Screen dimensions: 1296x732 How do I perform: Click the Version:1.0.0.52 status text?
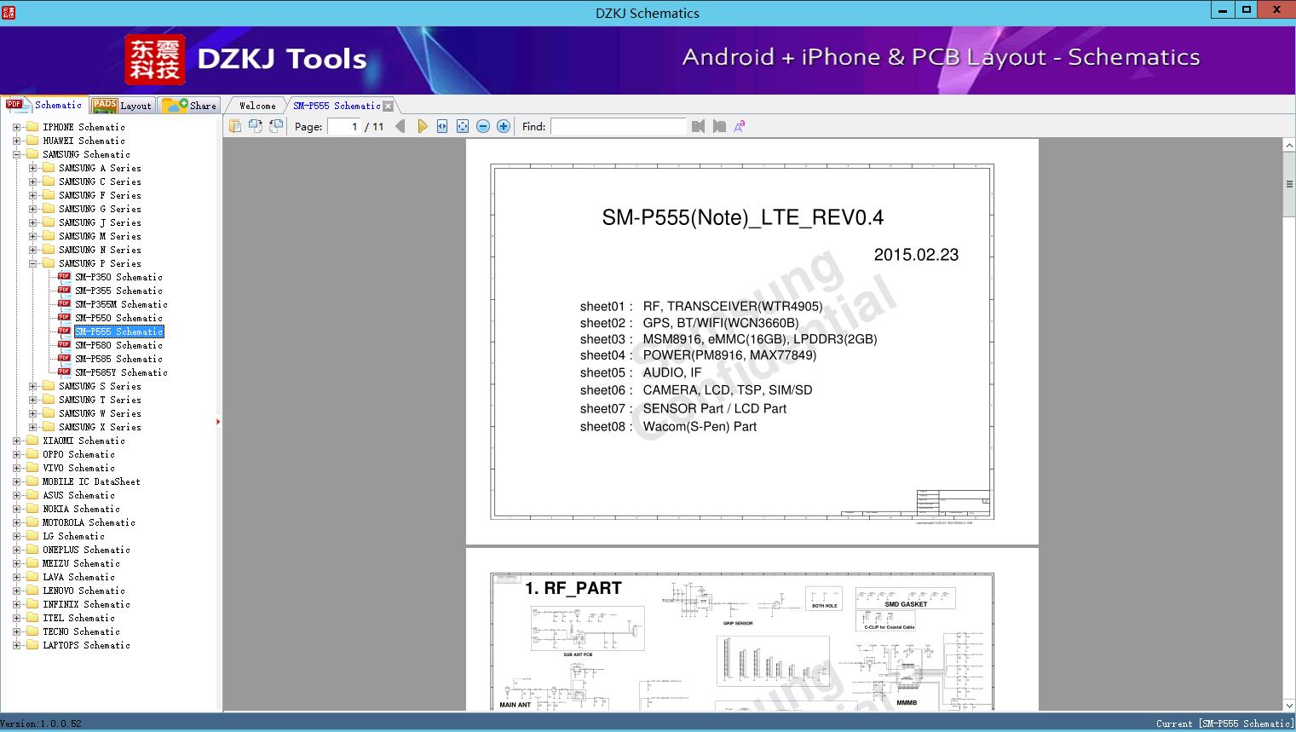click(x=41, y=723)
